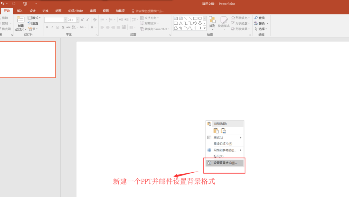Switch to the View (视图) tab
Screen dimensions: 349x197
click(106, 11)
